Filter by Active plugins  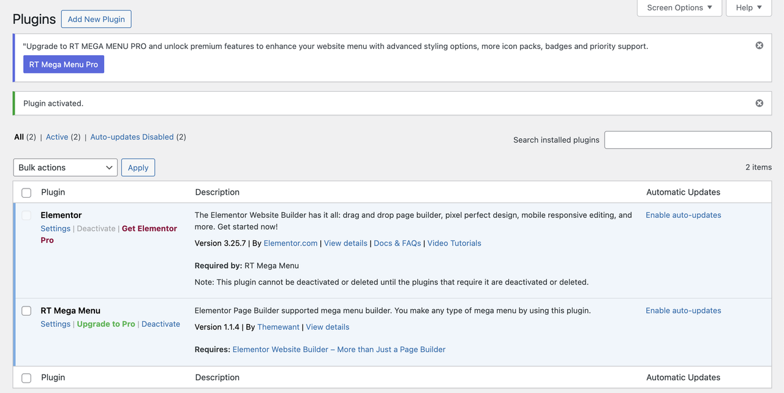coord(57,137)
